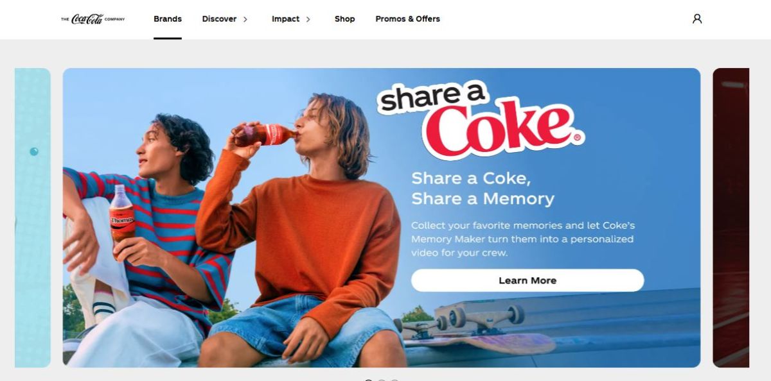
Task: Open Promos & Offers
Action: [x=407, y=19]
